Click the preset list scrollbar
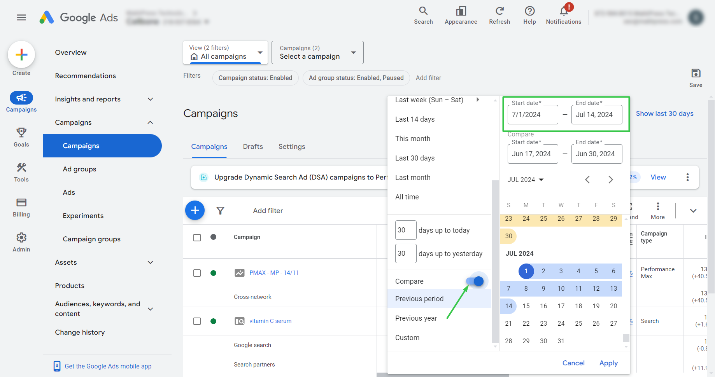This screenshot has height=377, width=715. pyautogui.click(x=495, y=262)
